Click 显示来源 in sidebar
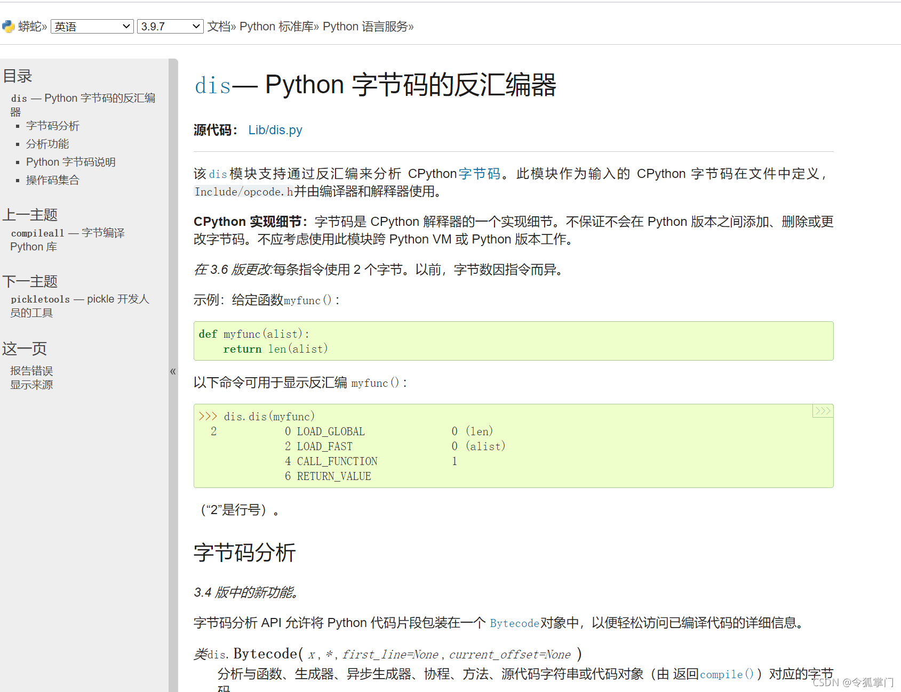 (31, 385)
